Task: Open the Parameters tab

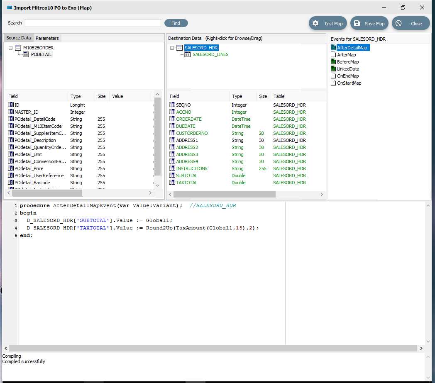Action: pos(47,38)
